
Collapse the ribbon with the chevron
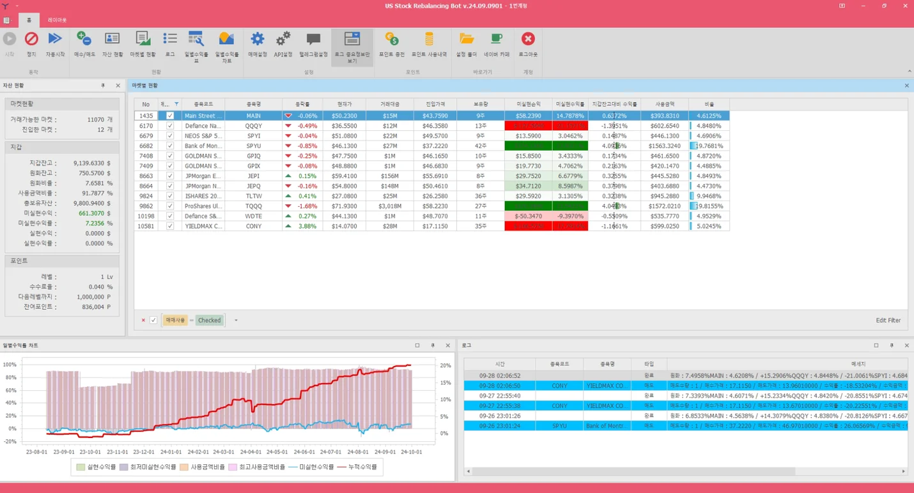[909, 72]
